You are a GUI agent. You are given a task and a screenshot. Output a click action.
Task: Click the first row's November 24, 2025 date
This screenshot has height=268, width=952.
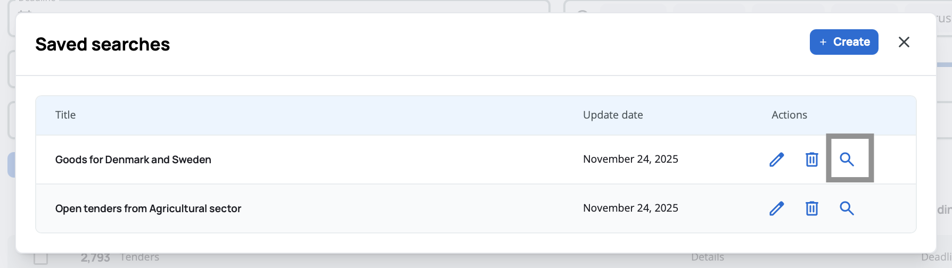click(x=630, y=159)
